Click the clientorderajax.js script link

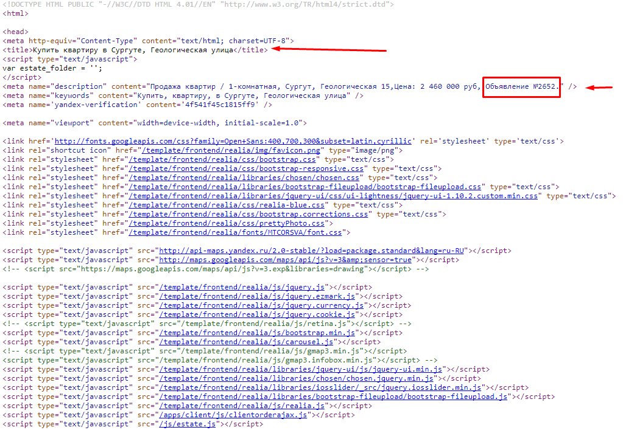(235, 415)
